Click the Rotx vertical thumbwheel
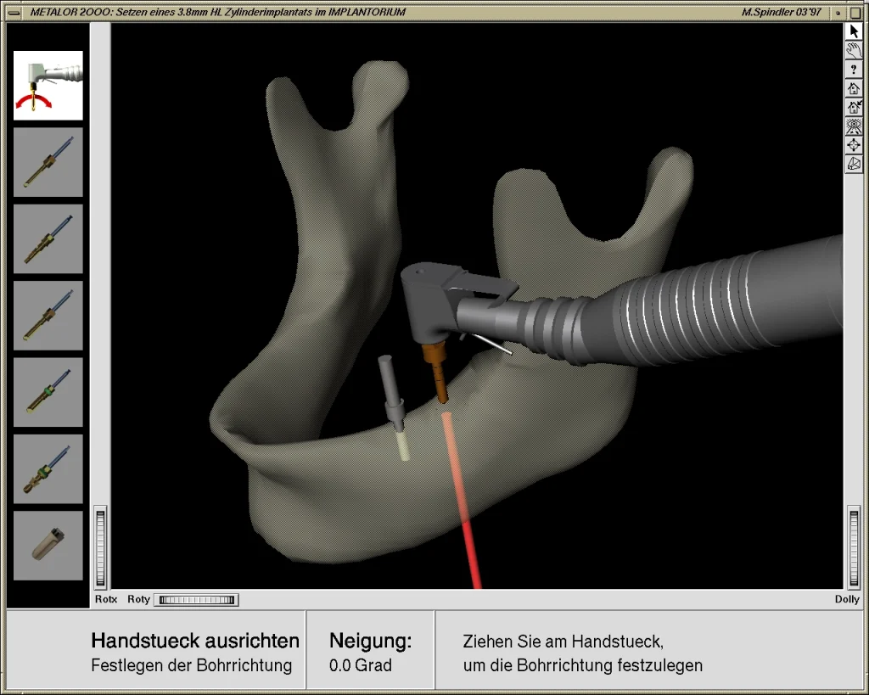 pos(101,547)
